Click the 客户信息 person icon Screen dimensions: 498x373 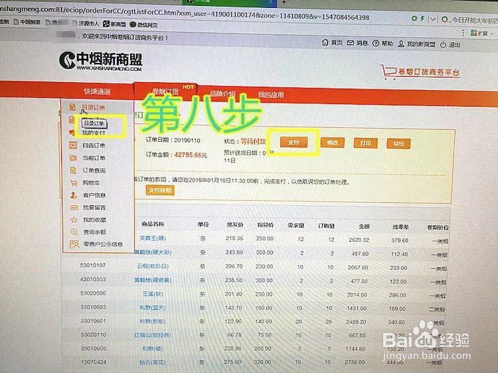point(74,195)
